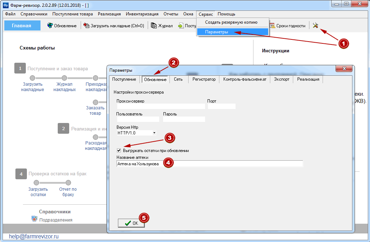The image size is (370, 242).
Task: Open Журнал from the toolbar
Action: pos(162,26)
